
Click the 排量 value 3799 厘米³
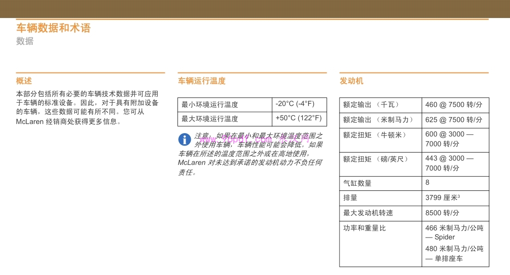(x=443, y=198)
